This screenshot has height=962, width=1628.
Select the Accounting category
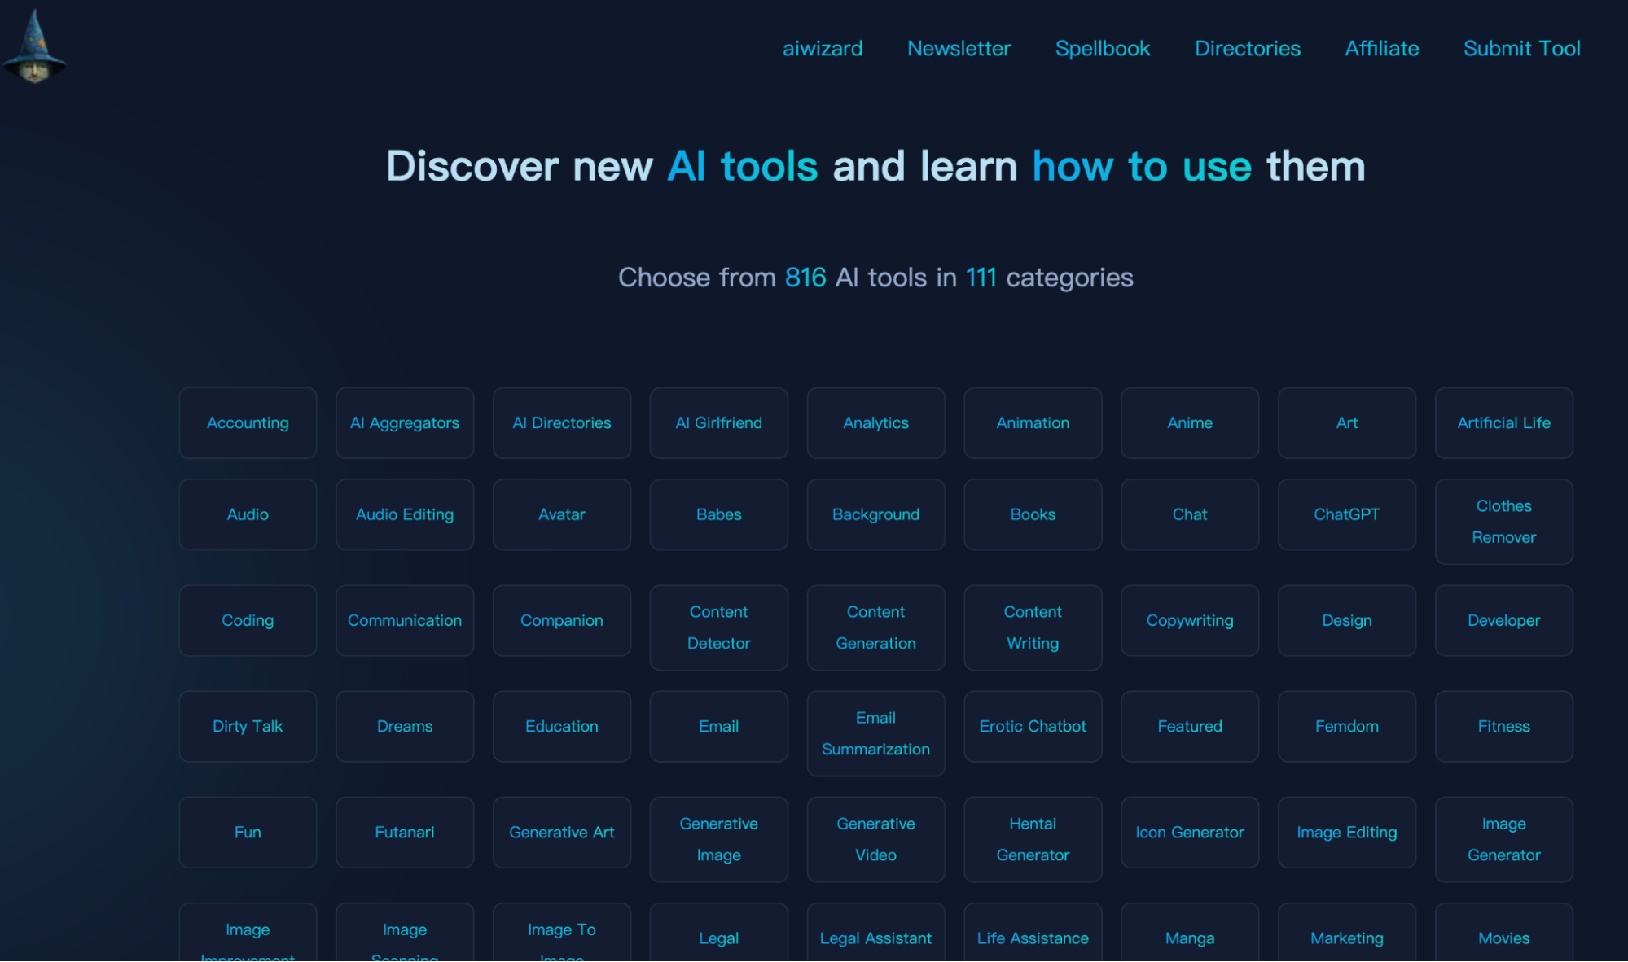pos(248,422)
